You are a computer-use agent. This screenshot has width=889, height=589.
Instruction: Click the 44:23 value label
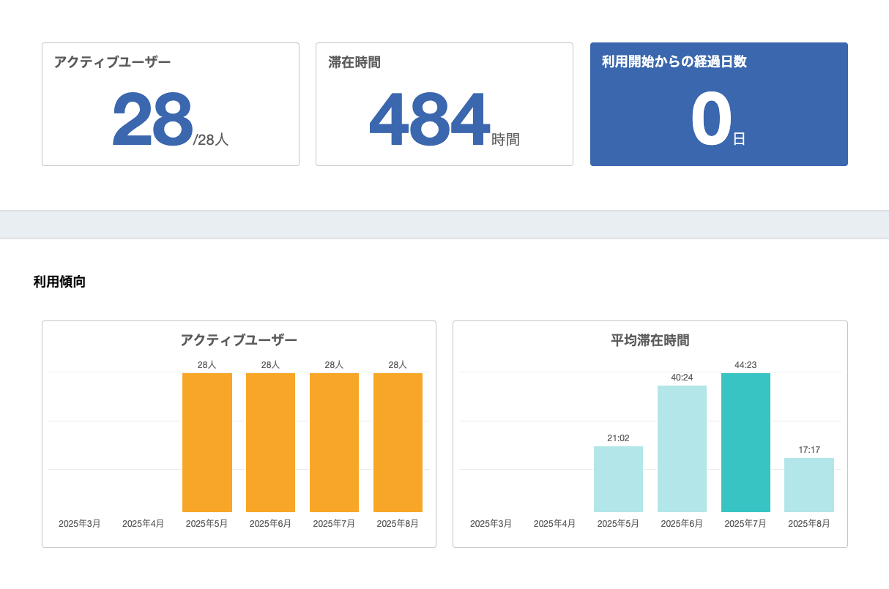coord(745,365)
